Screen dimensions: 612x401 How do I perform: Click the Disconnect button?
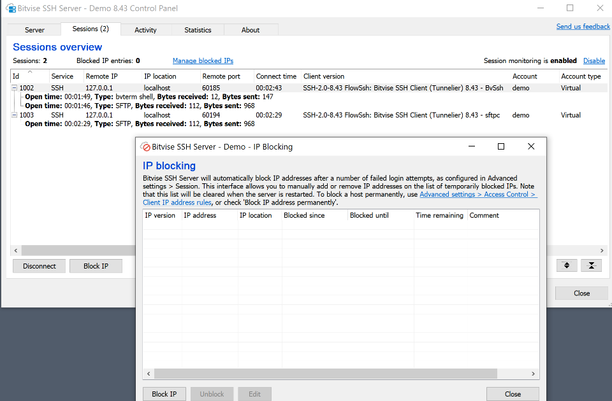(x=39, y=266)
